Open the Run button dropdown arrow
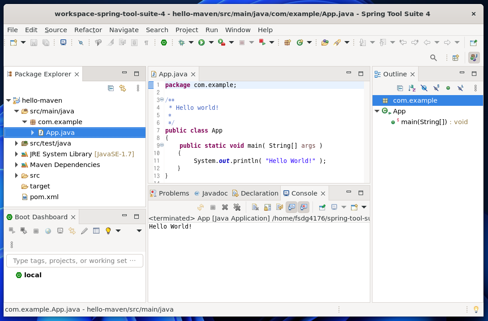The width and height of the screenshot is (488, 321). pos(210,42)
